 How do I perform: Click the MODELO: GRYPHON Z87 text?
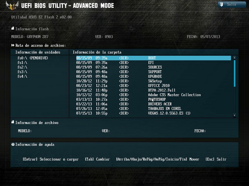pyautogui.click(x=30, y=37)
